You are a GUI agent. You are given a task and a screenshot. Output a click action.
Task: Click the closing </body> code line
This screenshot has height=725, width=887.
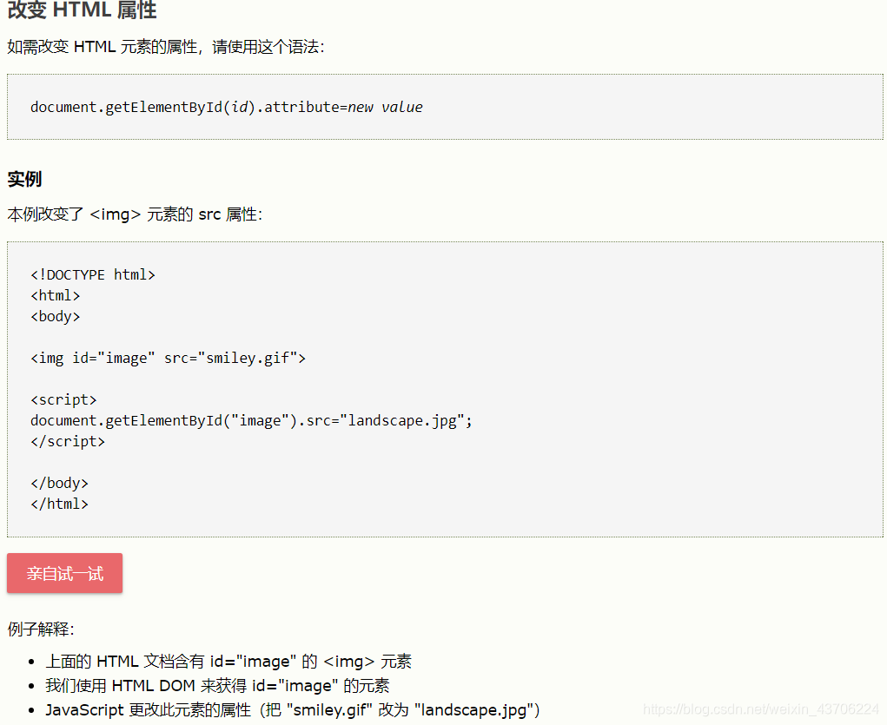59,484
